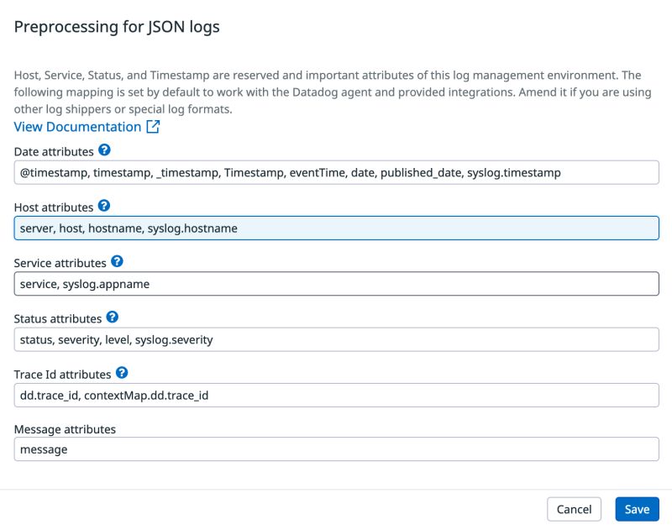This screenshot has height=530, width=672.
Task: Click the Save button
Action: (638, 509)
